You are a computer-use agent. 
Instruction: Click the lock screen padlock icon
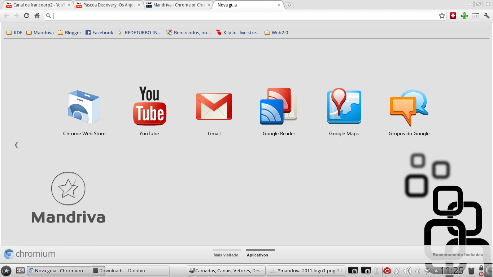(481, 268)
